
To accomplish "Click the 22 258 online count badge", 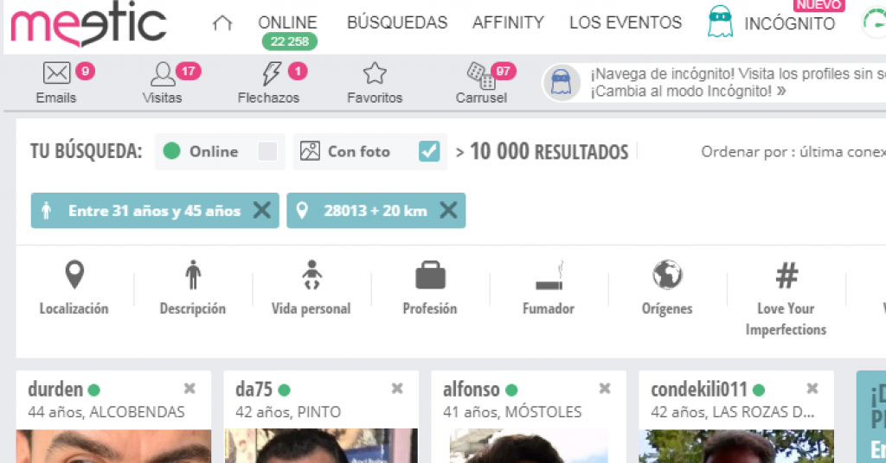I will (289, 41).
